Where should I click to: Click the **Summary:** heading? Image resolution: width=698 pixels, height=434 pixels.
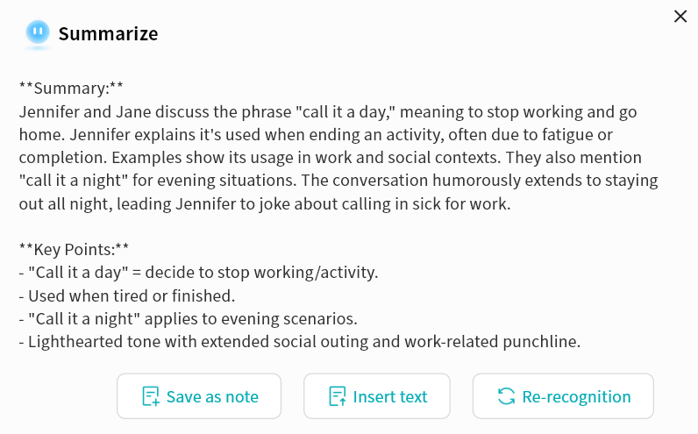(x=71, y=89)
